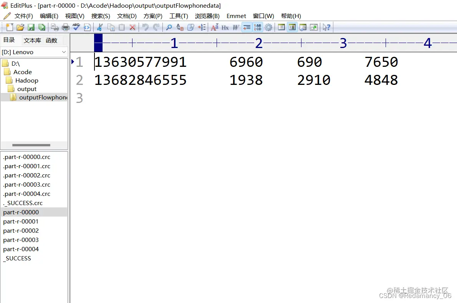This screenshot has width=457, height=303.
Task: Click the Copy icon
Action: click(111, 27)
